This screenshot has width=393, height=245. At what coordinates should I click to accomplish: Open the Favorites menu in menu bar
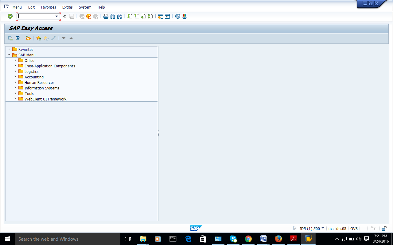pyautogui.click(x=49, y=7)
